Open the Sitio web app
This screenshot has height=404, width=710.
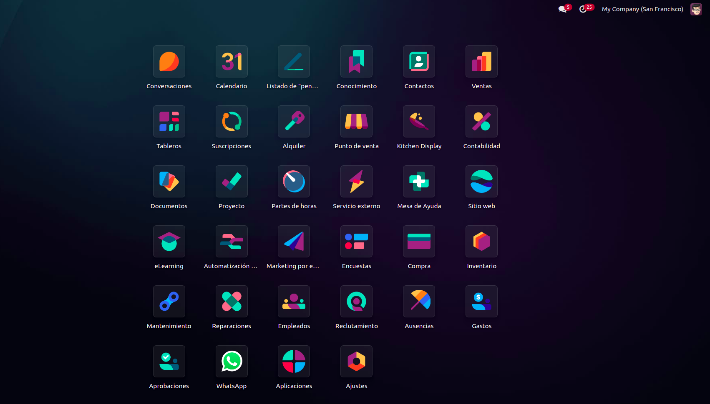point(481,182)
